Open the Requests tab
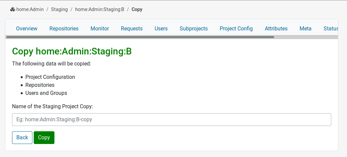The image size is (347, 157). tap(132, 29)
